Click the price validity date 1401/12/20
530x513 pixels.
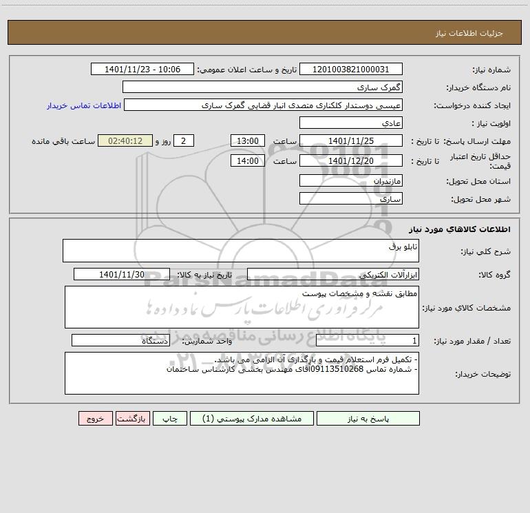[351, 160]
